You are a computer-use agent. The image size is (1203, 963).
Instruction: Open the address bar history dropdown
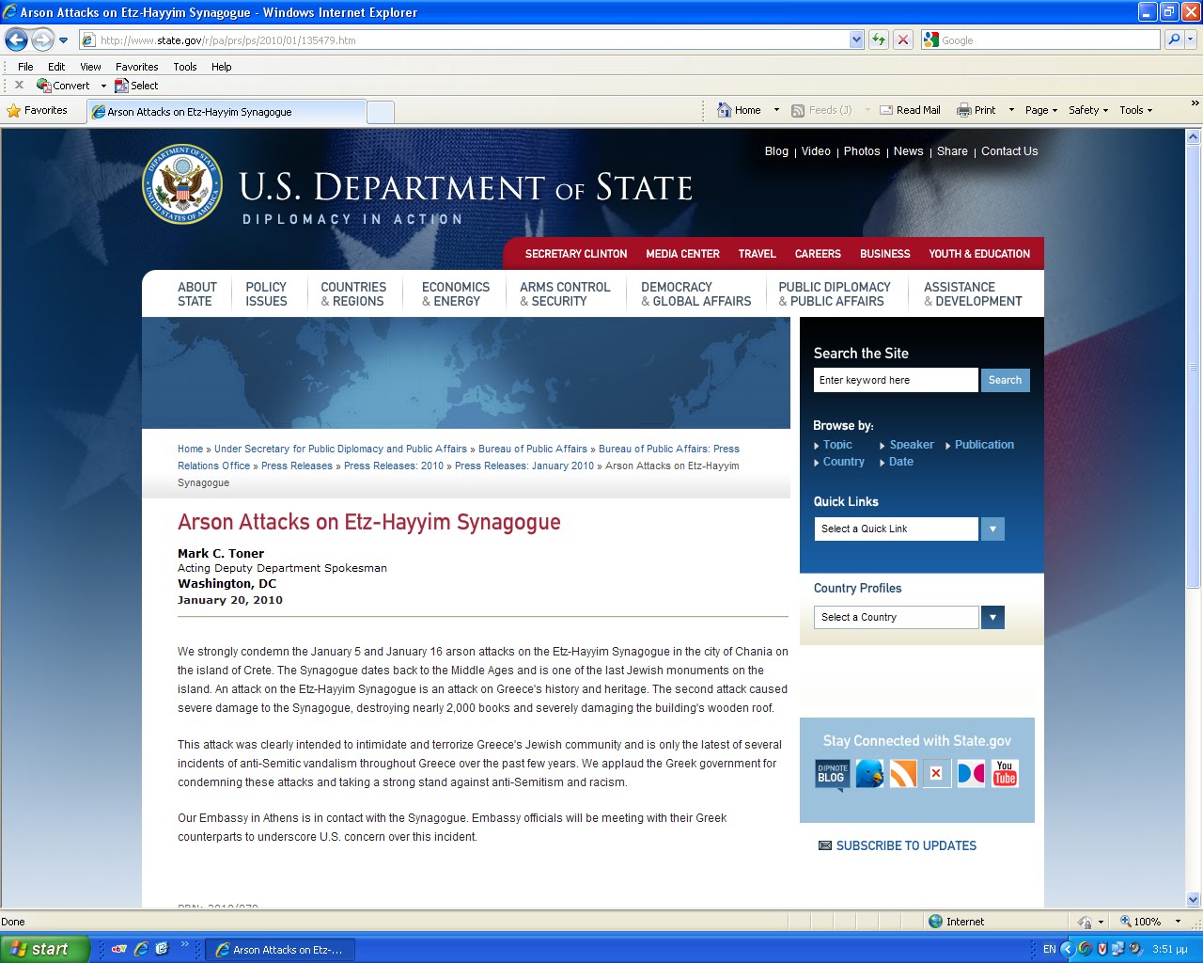click(x=856, y=39)
